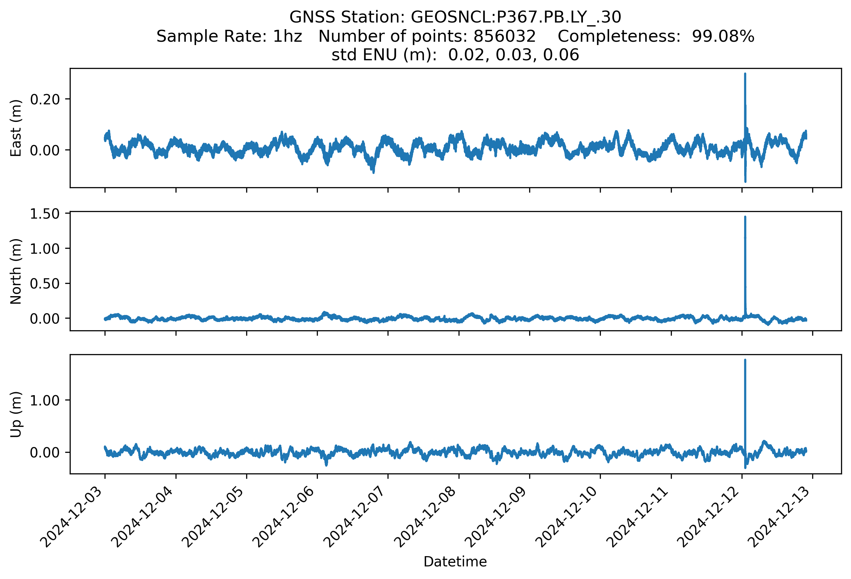This screenshot has height=579, width=851.
Task: Click the GNSS Station title text
Action: [x=455, y=17]
